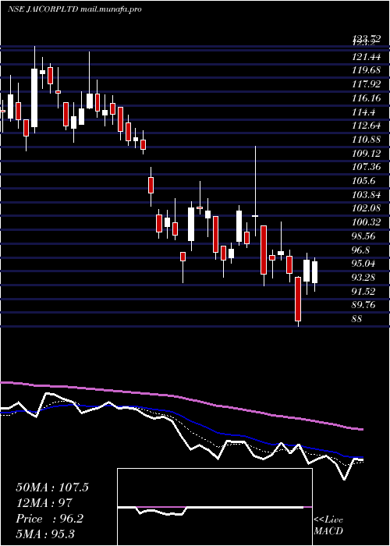Click the MACD indicator inset box
The height and width of the screenshot is (546, 390).
coord(214,507)
